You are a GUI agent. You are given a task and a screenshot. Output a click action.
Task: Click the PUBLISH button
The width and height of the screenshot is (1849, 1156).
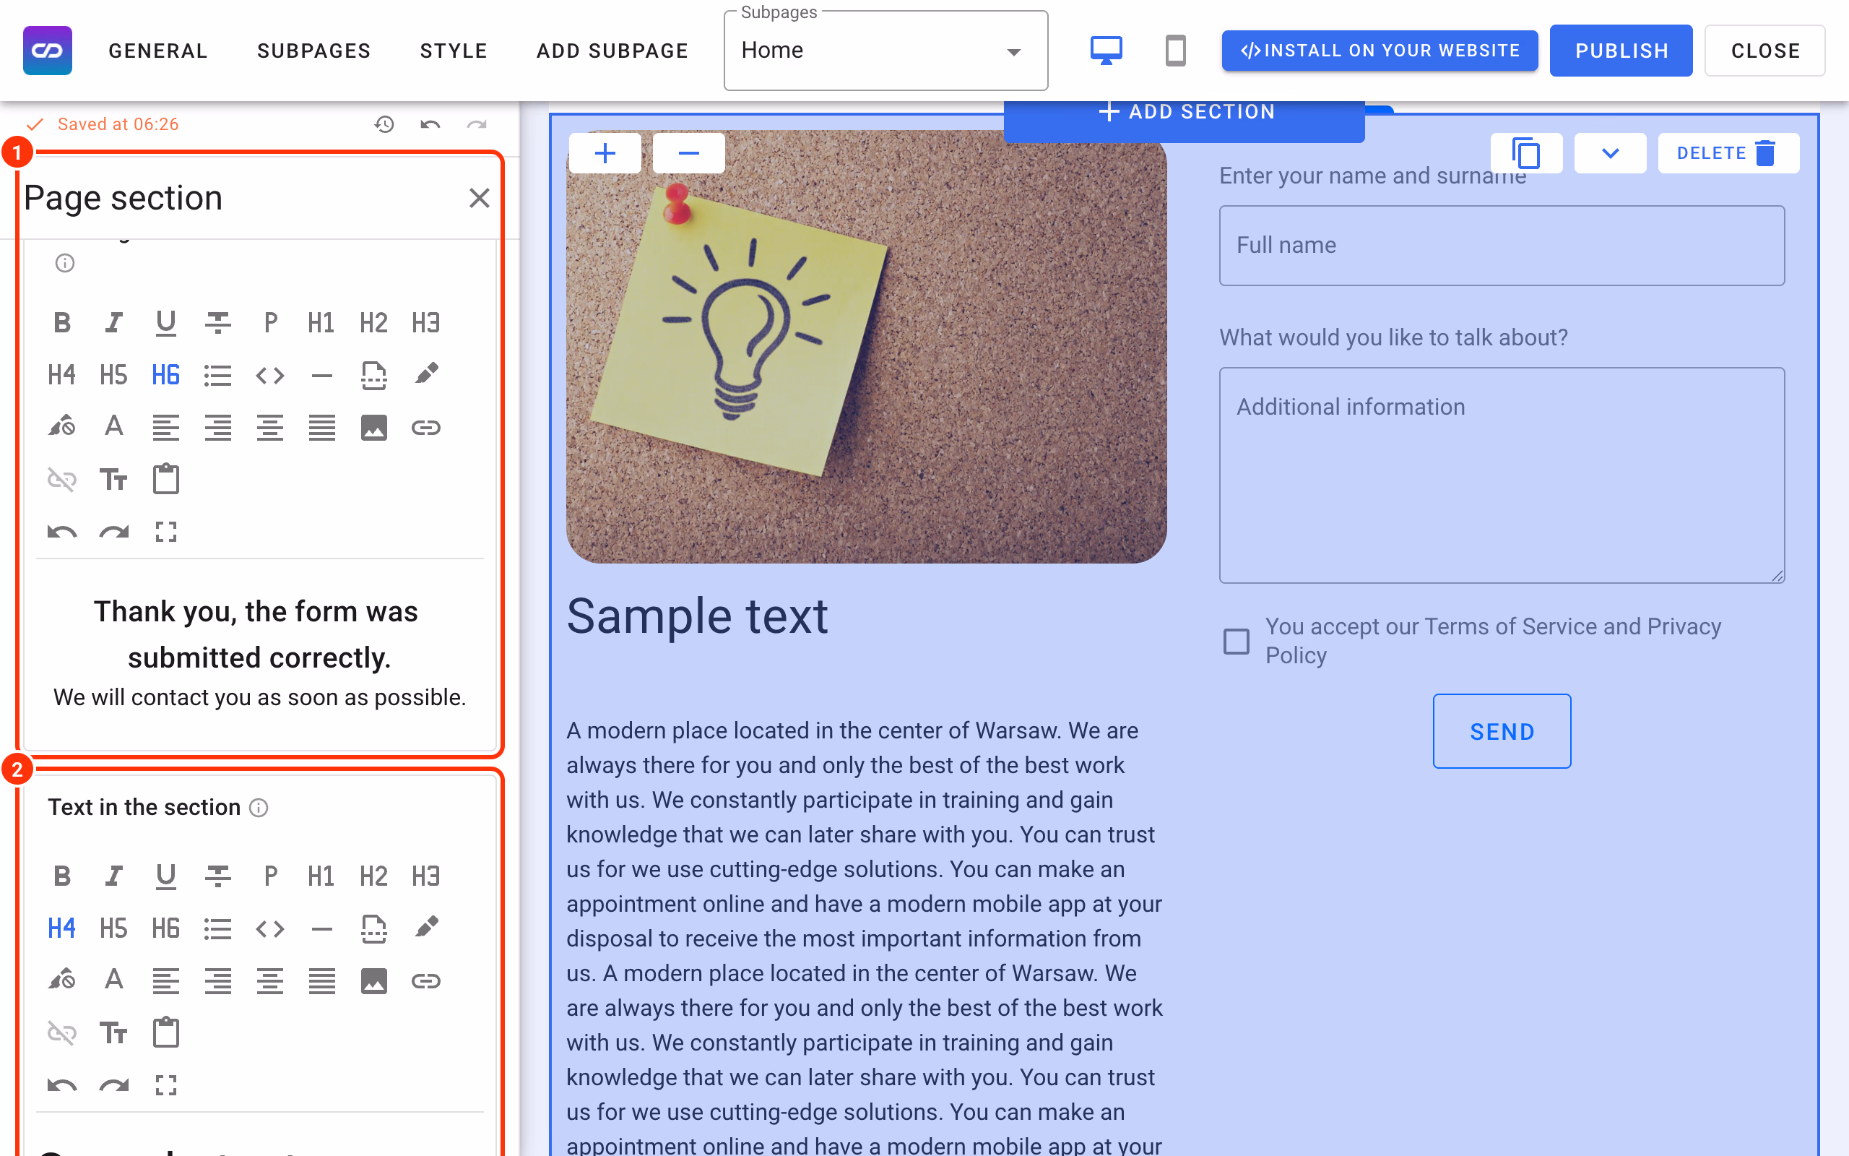[x=1621, y=51]
